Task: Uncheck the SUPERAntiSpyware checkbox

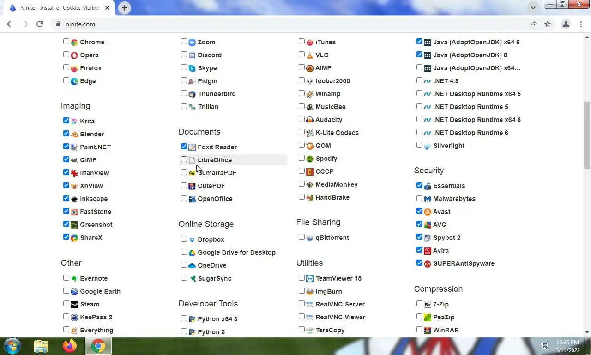Action: click(420, 263)
